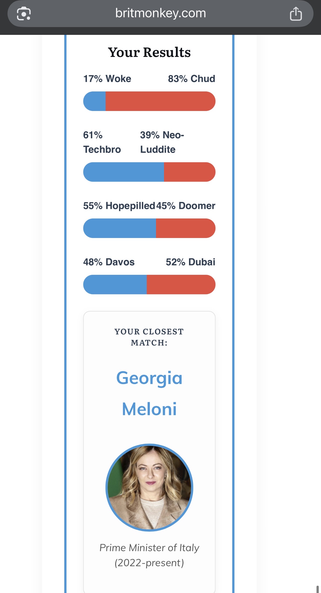321x593 pixels.
Task: Select the 61% Techbro label
Action: 102,142
